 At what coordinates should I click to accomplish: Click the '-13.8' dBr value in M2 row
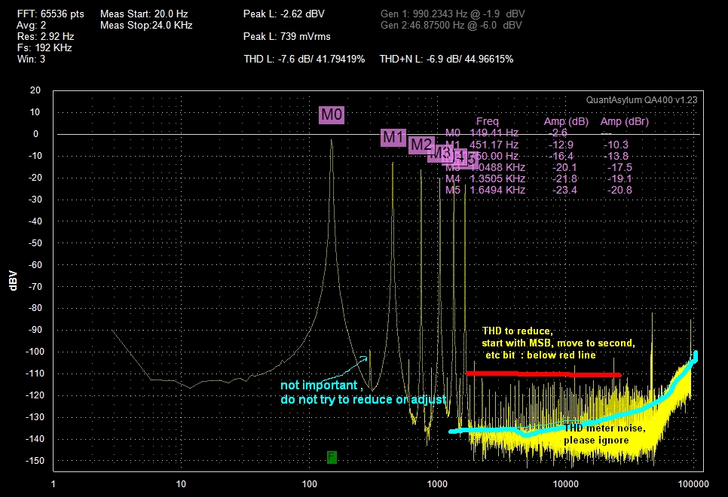click(616, 156)
